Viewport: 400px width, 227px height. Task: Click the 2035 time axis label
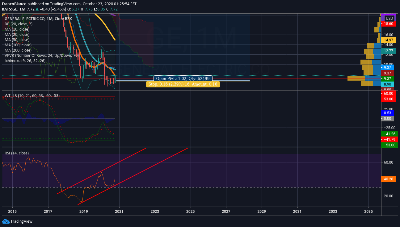368,212
